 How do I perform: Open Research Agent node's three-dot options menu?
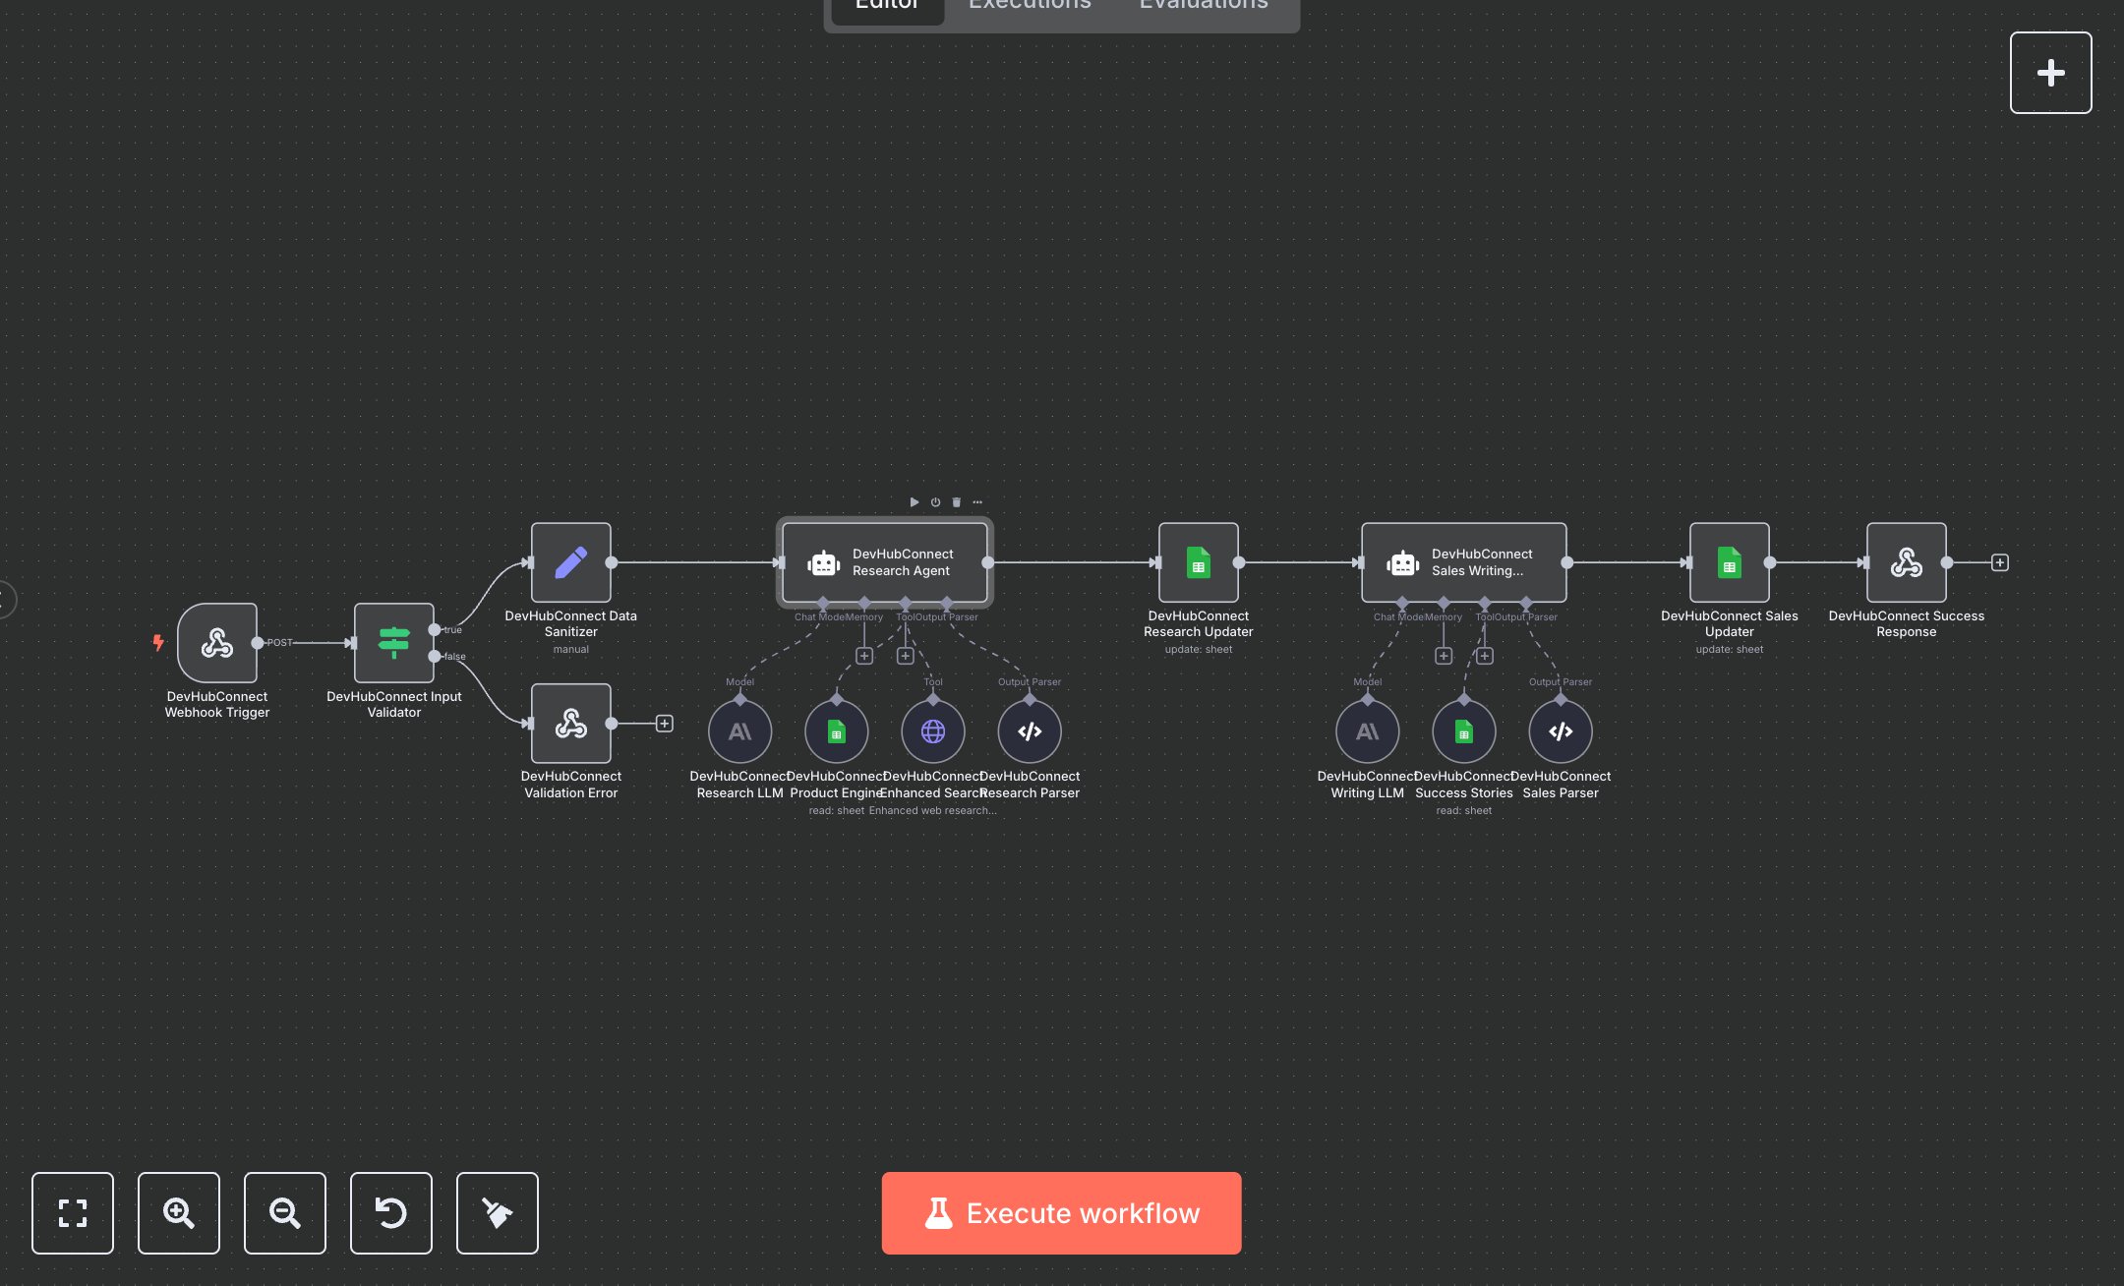(x=977, y=502)
